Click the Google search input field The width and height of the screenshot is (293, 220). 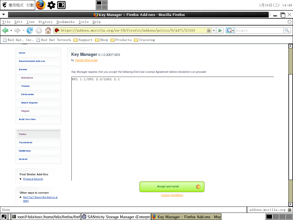pos(259,30)
